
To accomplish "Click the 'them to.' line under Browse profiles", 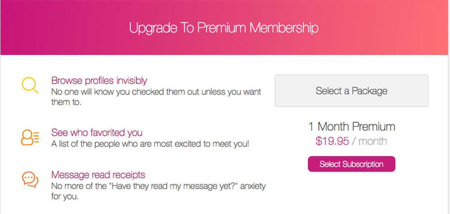I will 66,102.
